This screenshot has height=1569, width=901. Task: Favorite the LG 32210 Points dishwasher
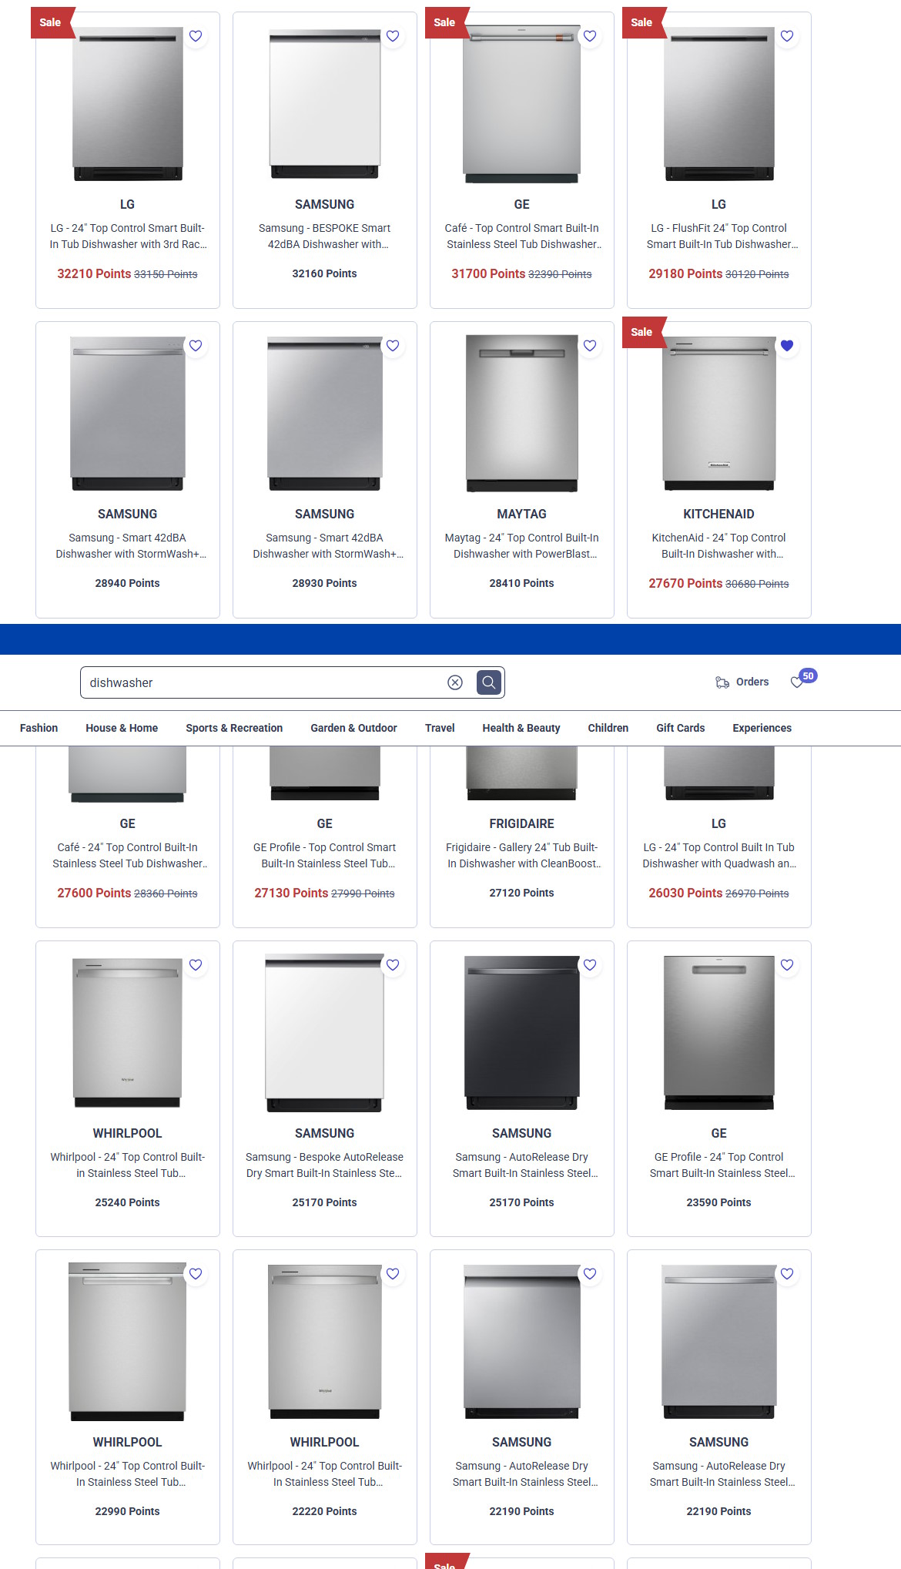[196, 36]
